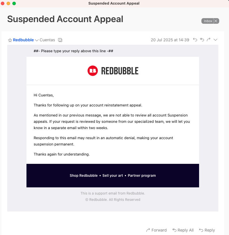This screenshot has width=229, height=235.
Task: Click the green full-screen window button
Action: pyautogui.click(x=14, y=3)
